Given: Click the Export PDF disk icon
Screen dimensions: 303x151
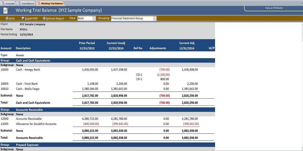Looking at the screenshot, I should coord(23,18).
